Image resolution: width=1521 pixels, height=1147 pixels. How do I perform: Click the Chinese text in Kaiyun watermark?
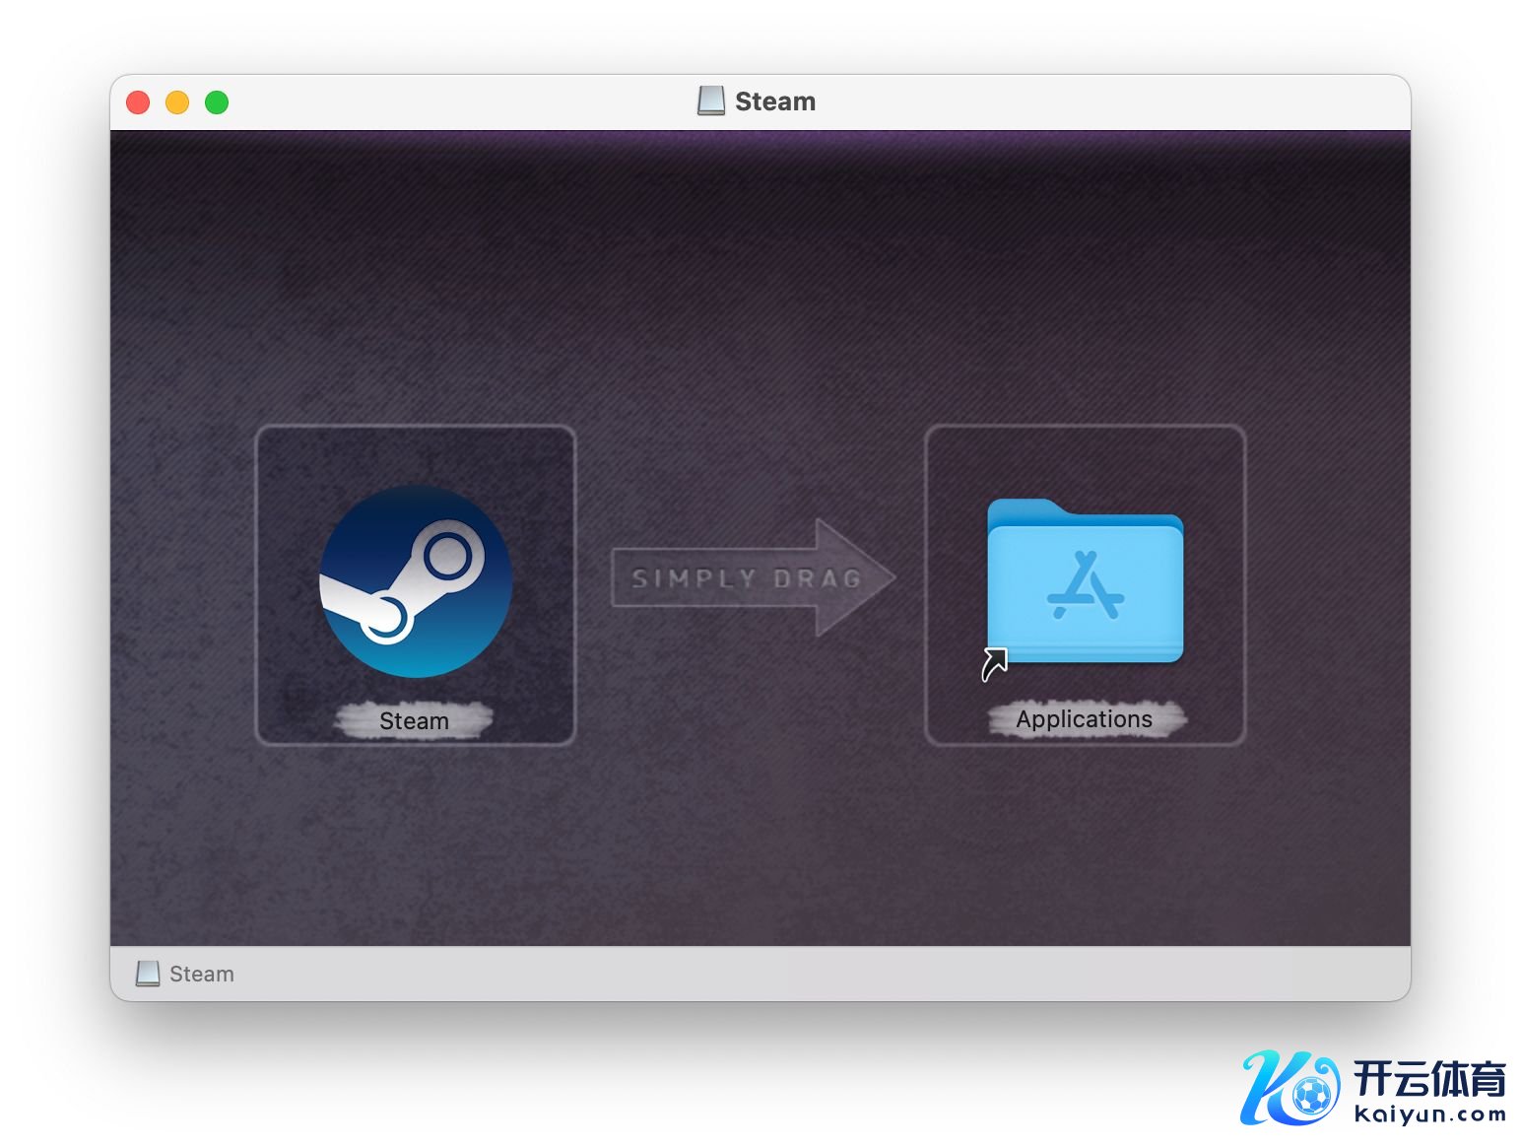[1429, 1078]
